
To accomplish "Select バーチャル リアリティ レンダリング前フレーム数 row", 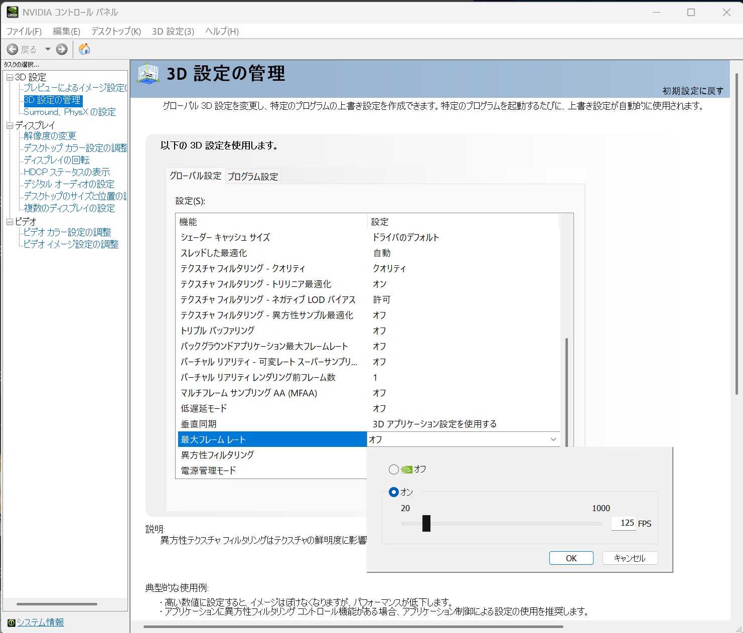I will (x=369, y=377).
